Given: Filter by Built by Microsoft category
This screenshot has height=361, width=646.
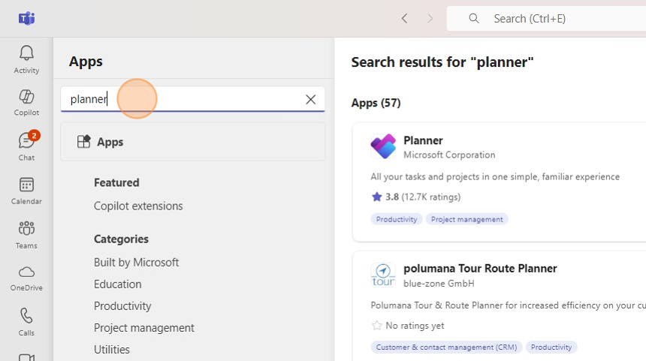Looking at the screenshot, I should [x=136, y=263].
